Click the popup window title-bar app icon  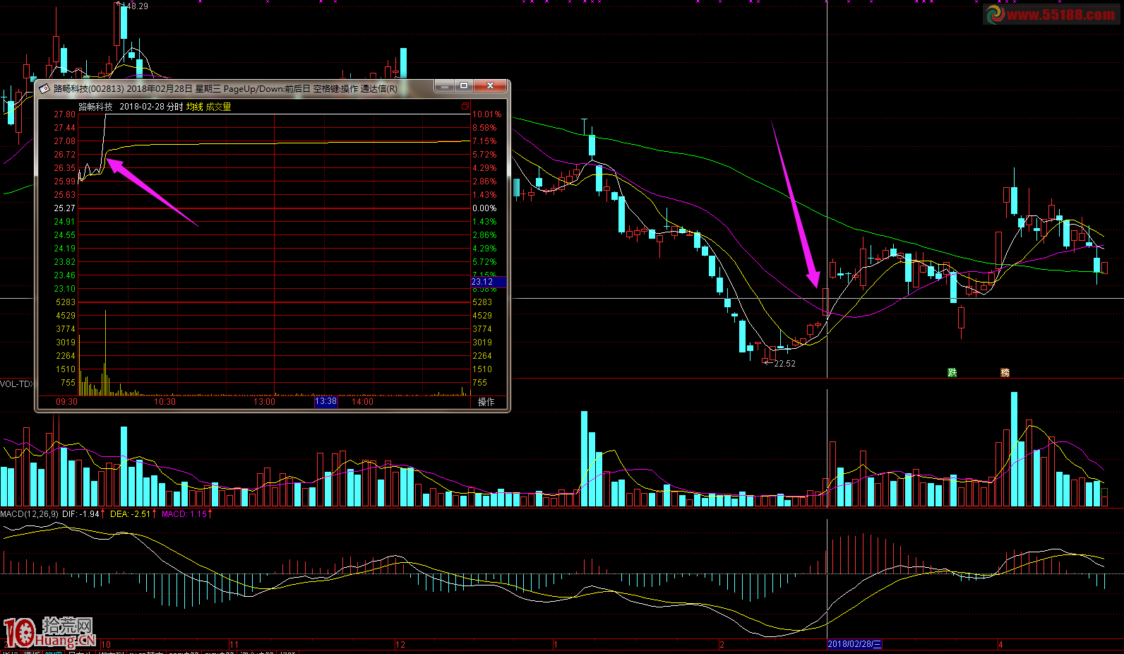coord(45,88)
